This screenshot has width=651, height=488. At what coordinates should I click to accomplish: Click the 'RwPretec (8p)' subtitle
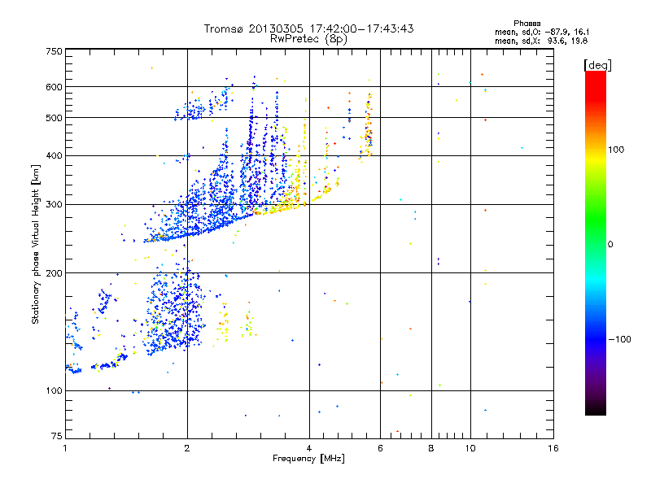(x=308, y=39)
